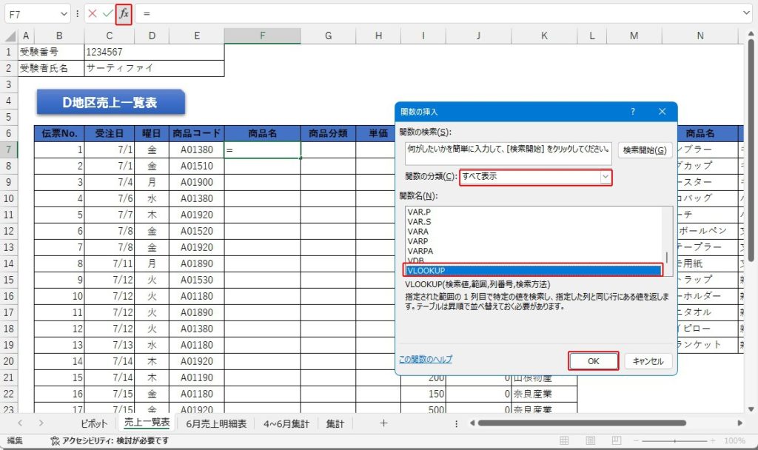Switch to the ピボット sheet tab
758x450 pixels.
click(x=94, y=423)
